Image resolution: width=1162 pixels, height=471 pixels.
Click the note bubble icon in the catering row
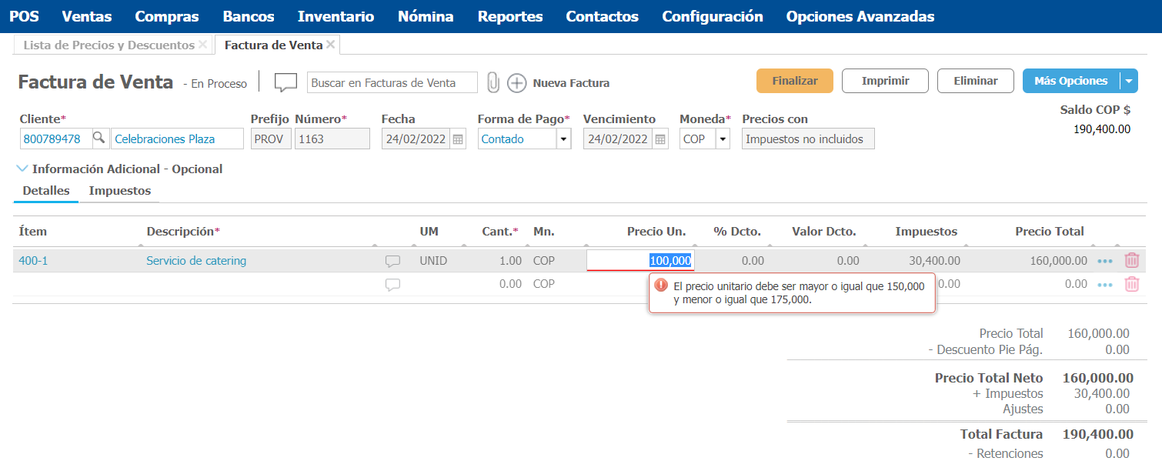(x=392, y=262)
